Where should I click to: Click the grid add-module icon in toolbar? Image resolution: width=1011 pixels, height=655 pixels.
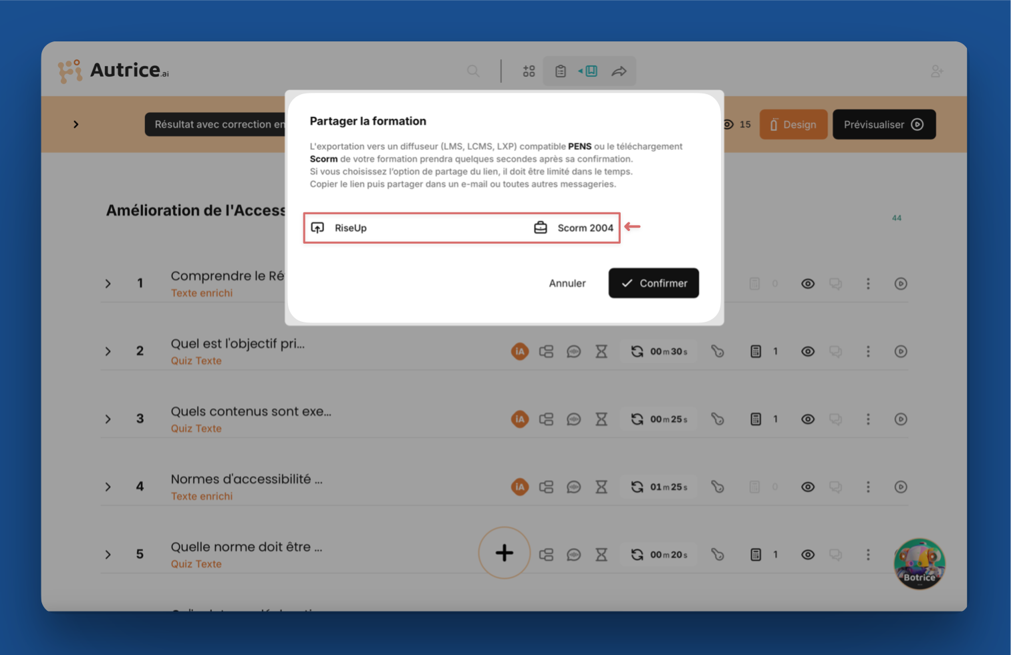[529, 71]
